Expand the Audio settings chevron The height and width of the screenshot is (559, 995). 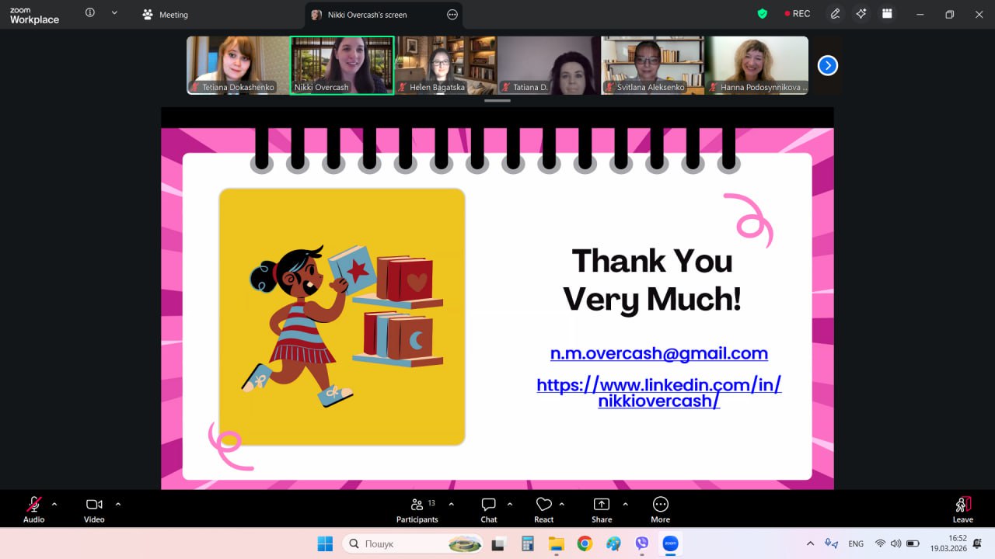pos(54,504)
